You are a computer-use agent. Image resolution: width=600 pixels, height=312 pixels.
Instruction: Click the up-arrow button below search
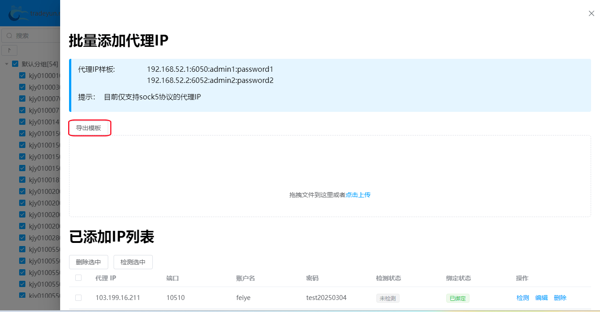tap(9, 50)
